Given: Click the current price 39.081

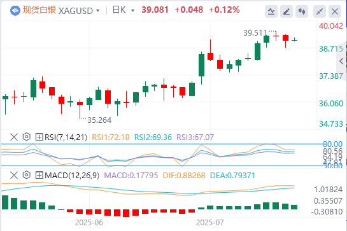Looking at the screenshot, I should point(155,10).
